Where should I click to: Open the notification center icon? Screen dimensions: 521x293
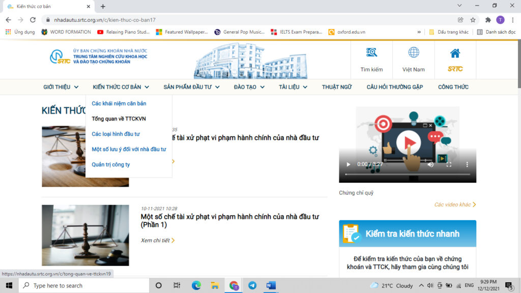click(509, 285)
